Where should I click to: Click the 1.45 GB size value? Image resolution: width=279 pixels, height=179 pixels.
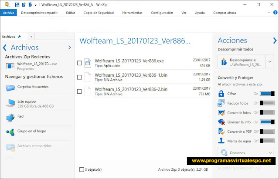tap(204, 80)
